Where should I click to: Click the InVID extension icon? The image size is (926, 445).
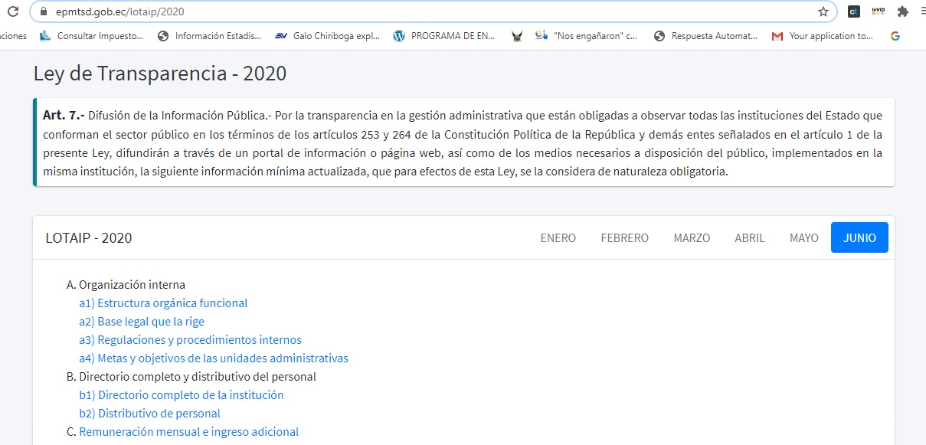pyautogui.click(x=878, y=11)
